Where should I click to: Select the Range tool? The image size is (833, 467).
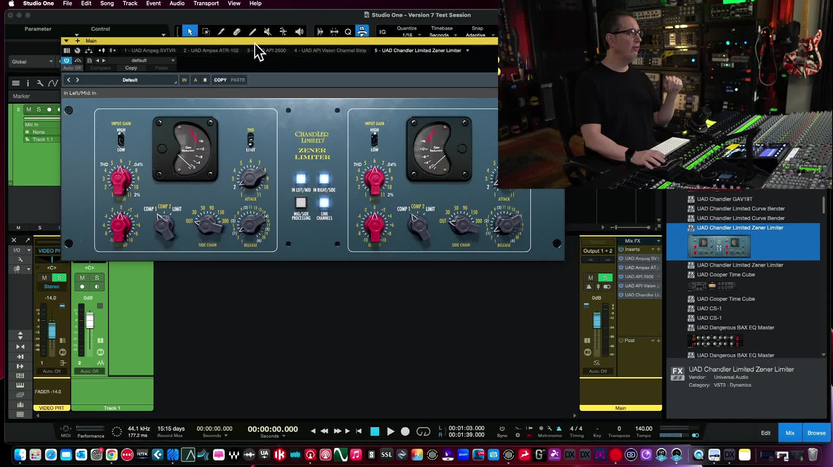tap(206, 31)
